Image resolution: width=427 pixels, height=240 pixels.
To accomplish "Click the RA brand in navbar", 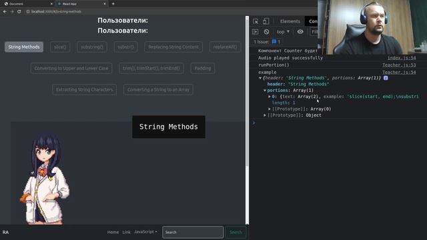I will (x=5, y=232).
